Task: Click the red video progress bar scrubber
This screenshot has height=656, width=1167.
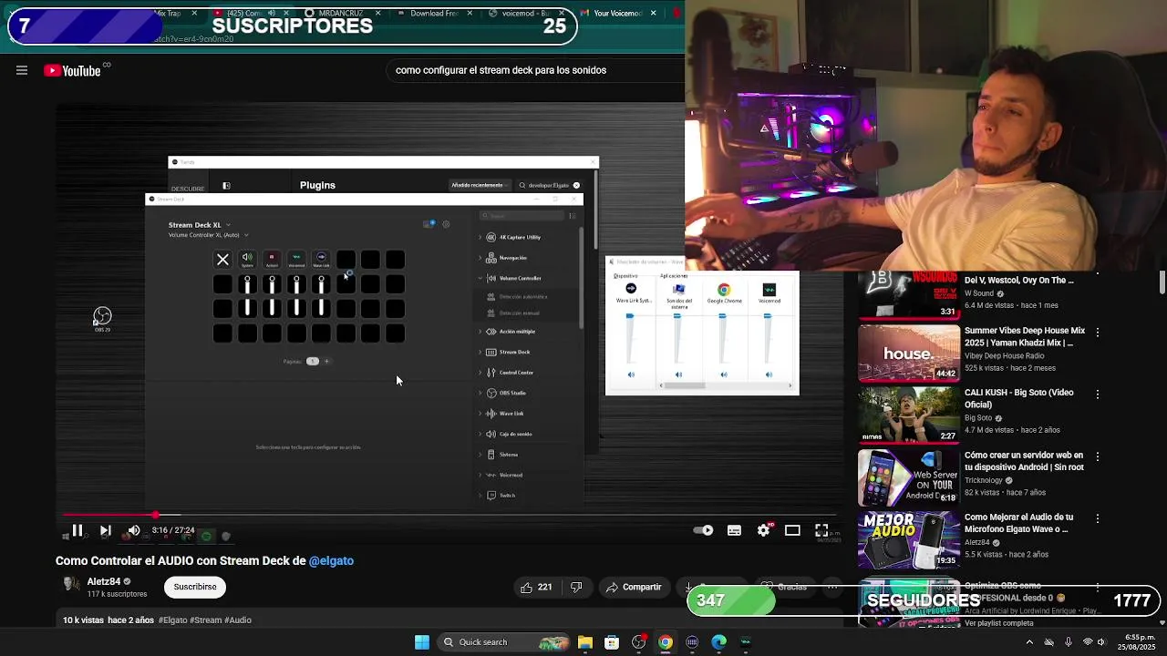Action: click(x=156, y=515)
